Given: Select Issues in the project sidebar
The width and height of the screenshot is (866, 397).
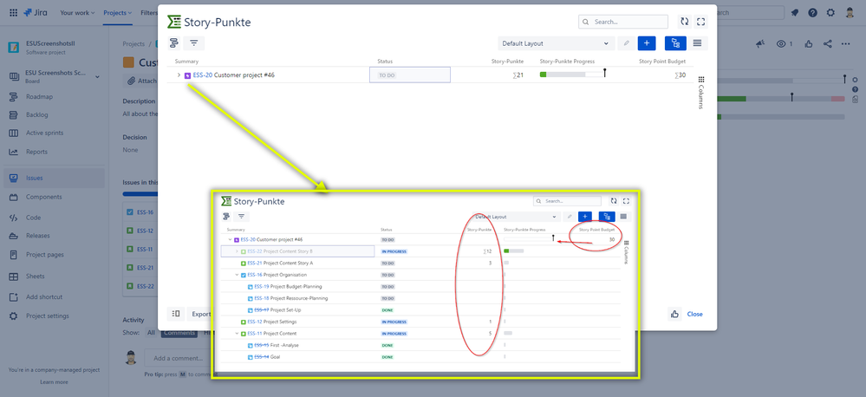Looking at the screenshot, I should (x=55, y=178).
